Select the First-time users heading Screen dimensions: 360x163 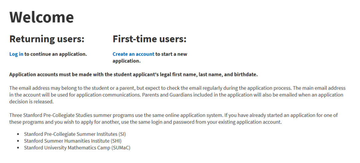click(149, 39)
